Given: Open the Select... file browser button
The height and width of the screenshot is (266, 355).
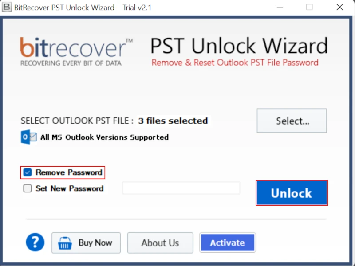Looking at the screenshot, I should pos(292,121).
